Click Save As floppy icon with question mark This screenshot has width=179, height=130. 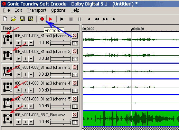[x=31, y=19]
